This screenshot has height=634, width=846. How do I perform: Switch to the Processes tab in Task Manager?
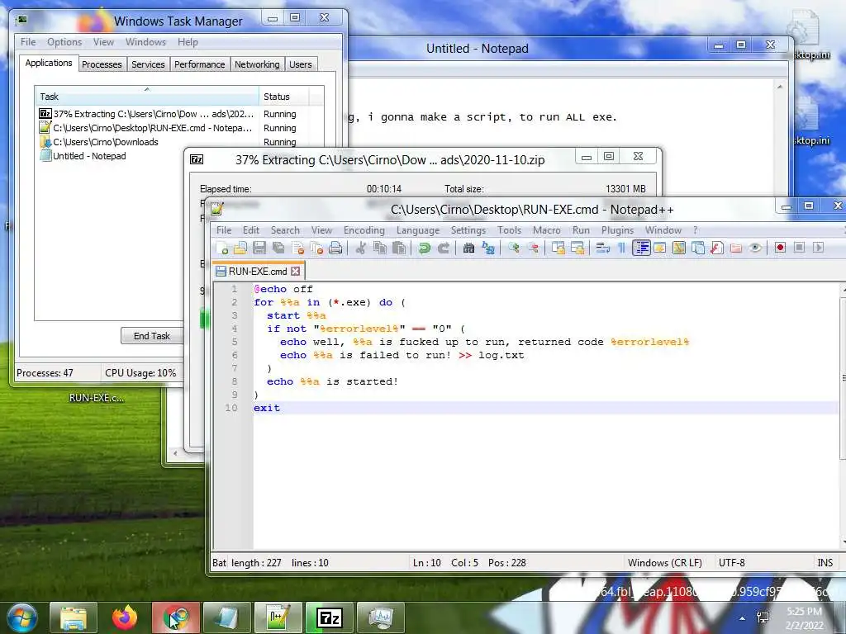(x=102, y=64)
